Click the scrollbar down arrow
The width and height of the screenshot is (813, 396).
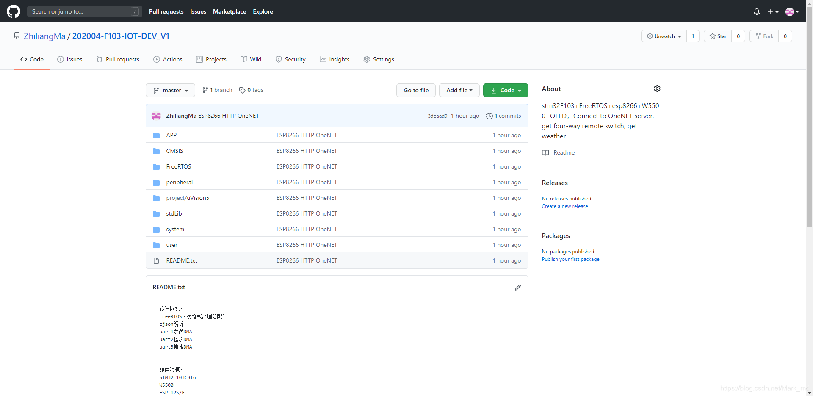click(x=809, y=393)
